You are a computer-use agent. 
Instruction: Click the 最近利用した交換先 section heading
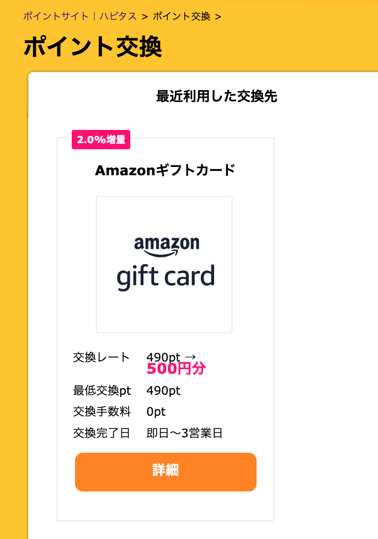[216, 97]
